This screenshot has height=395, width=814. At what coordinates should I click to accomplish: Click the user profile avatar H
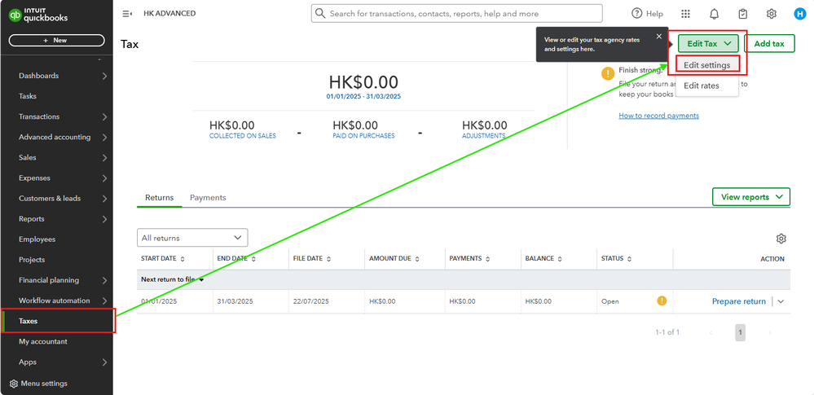point(799,14)
